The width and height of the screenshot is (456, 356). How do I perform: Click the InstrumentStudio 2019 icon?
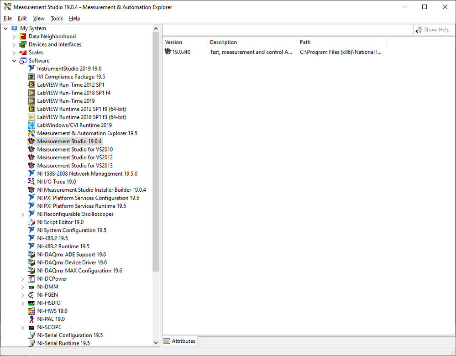pyautogui.click(x=31, y=68)
